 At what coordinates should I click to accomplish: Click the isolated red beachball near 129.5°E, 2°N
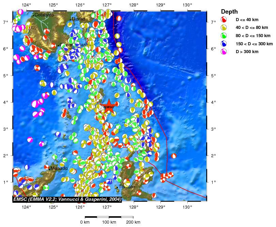174,156
